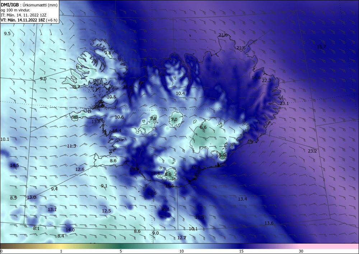Click the 13.0 value on the map

click(x=31, y=197)
